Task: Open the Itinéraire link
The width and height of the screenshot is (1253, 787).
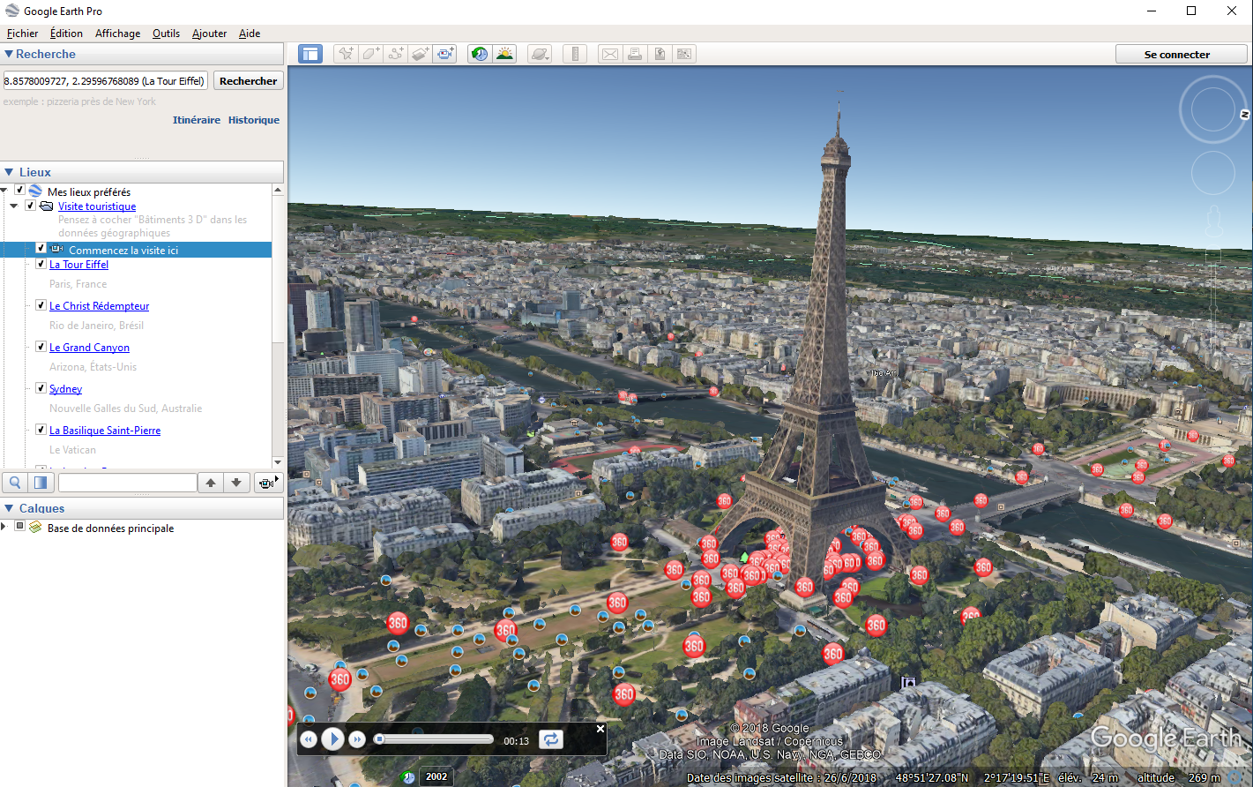Action: [x=197, y=120]
